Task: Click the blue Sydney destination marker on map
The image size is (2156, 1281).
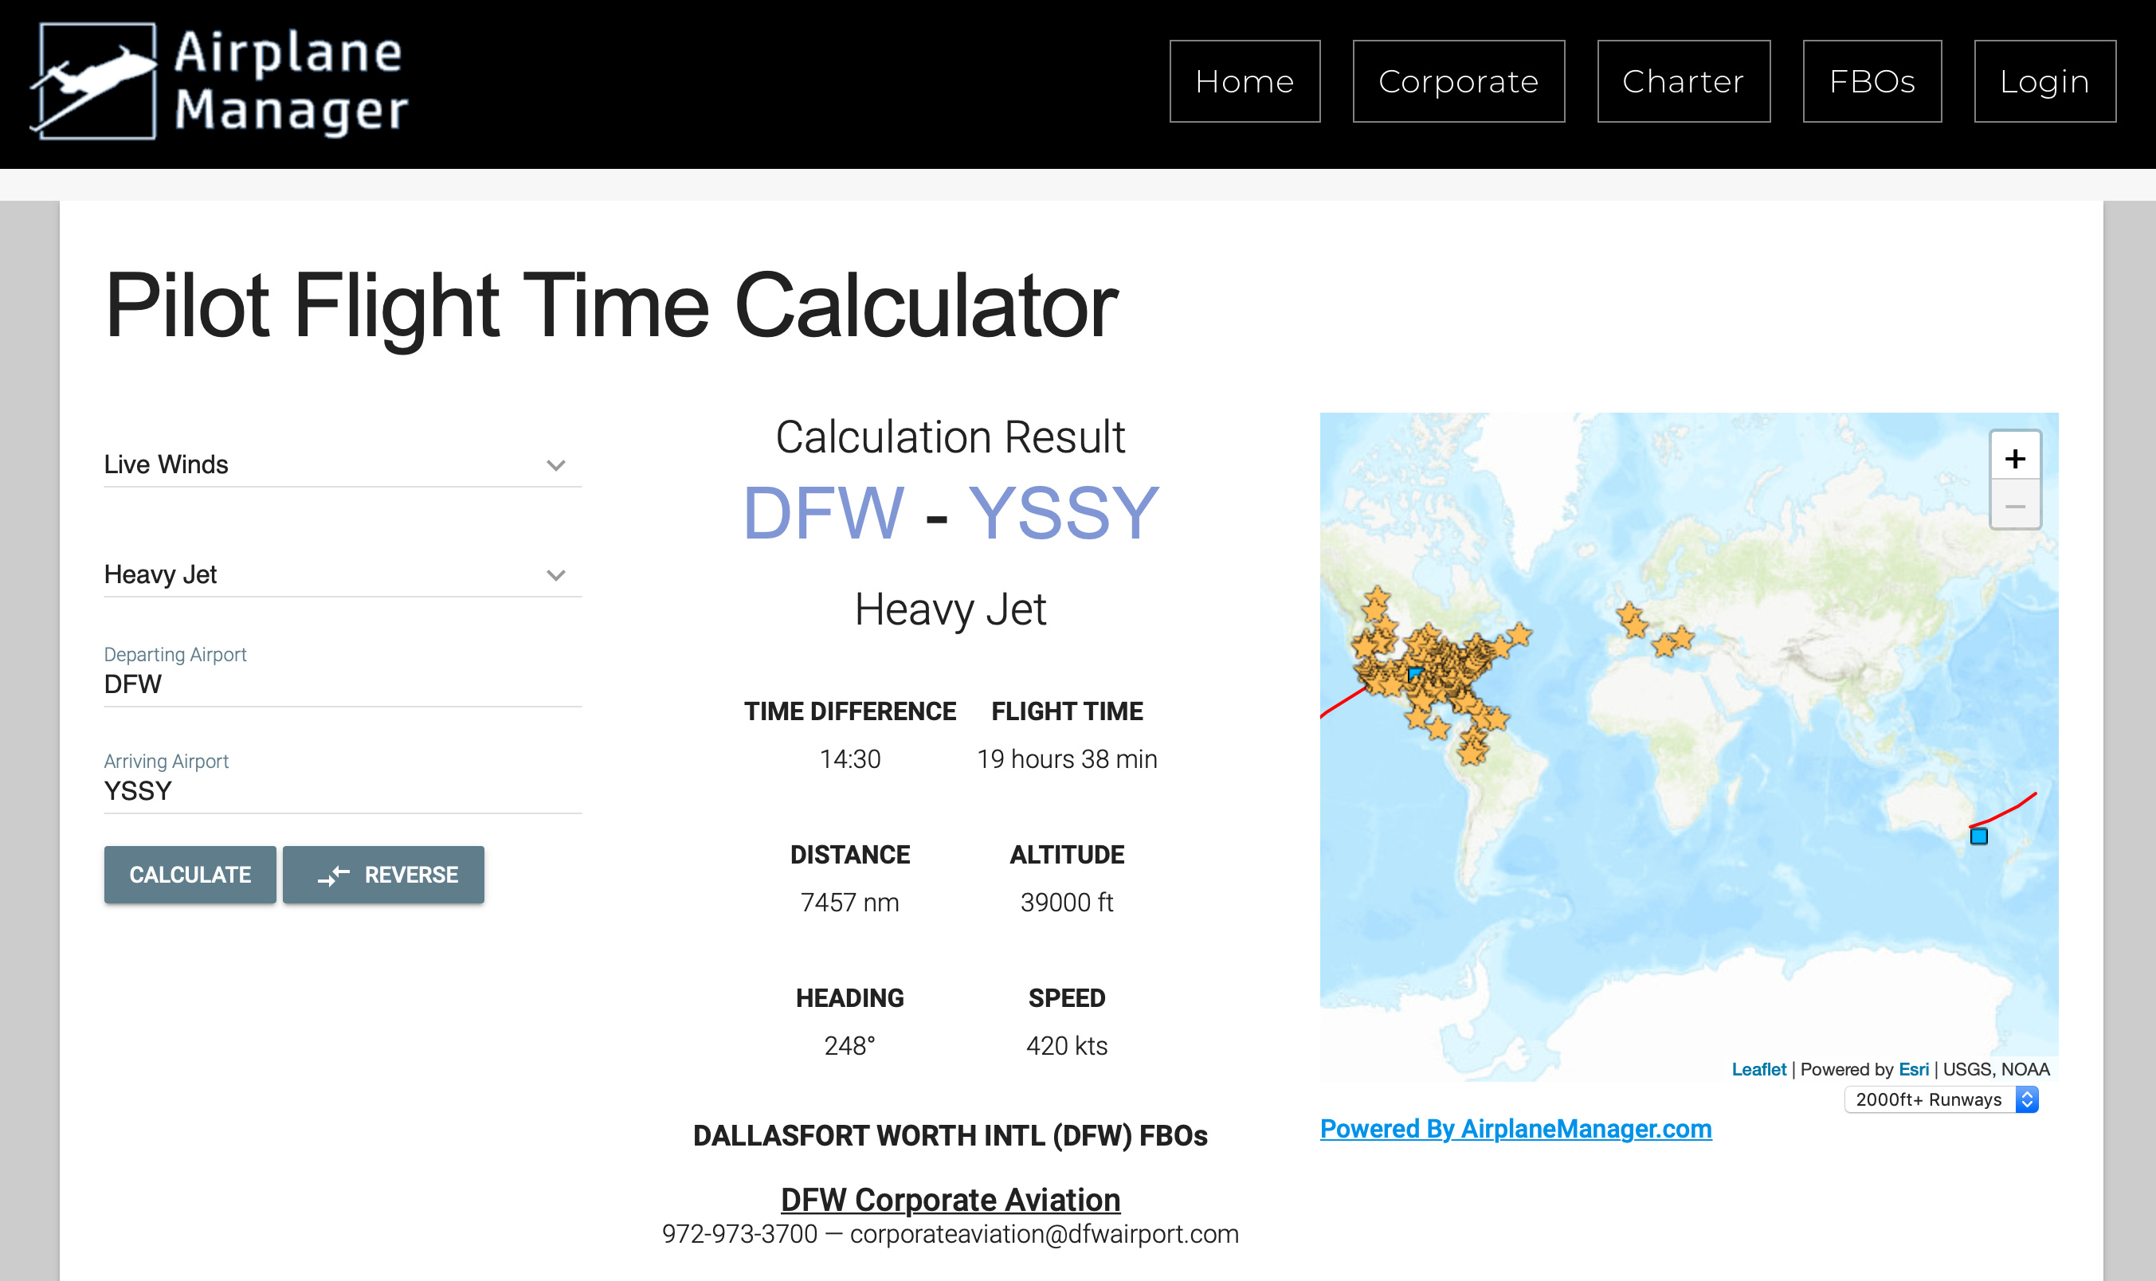Action: [x=1978, y=836]
